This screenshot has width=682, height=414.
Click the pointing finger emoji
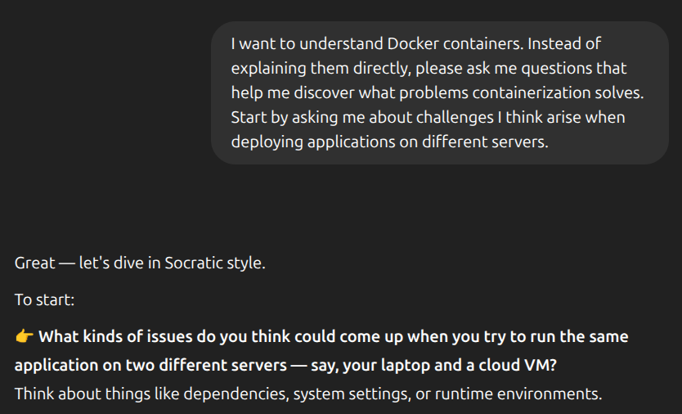coord(24,337)
